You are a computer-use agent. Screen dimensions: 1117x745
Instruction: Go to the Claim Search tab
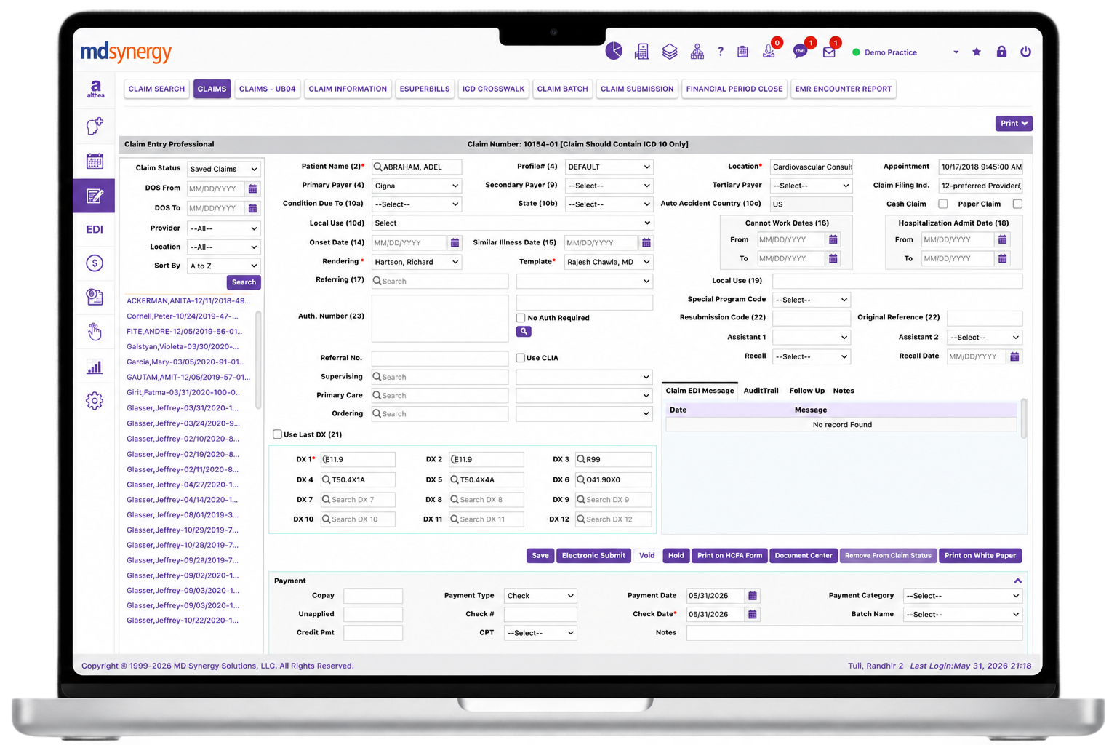[x=156, y=89]
